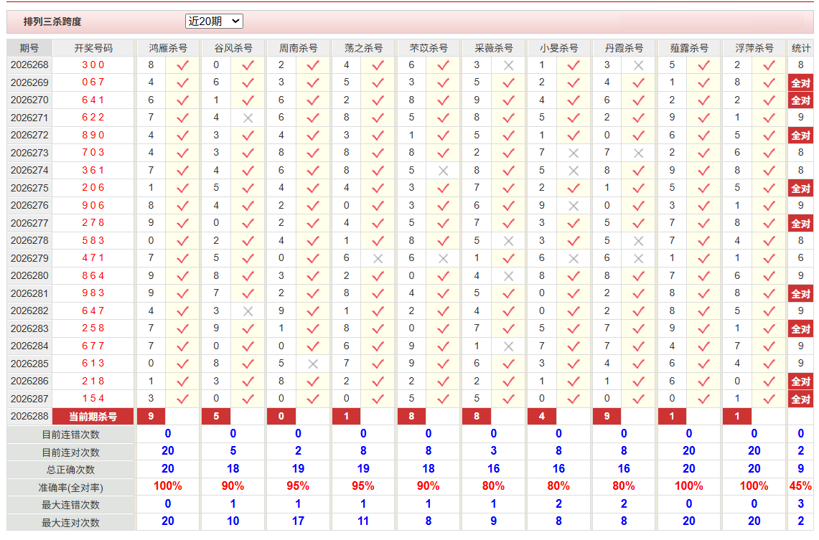Click current kill number 9 under 鸿雁杀号
Image resolution: width=819 pixels, height=540 pixels.
151,417
